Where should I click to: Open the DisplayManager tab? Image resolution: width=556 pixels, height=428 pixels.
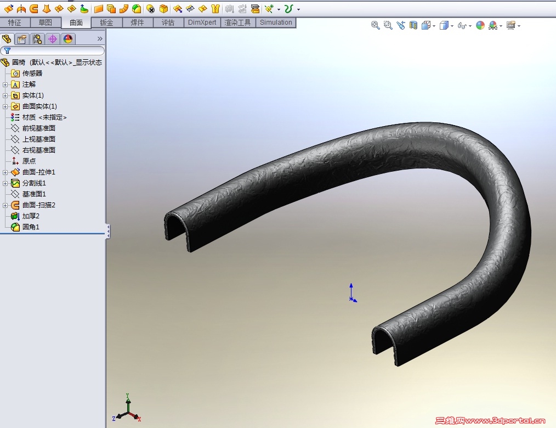pos(68,38)
